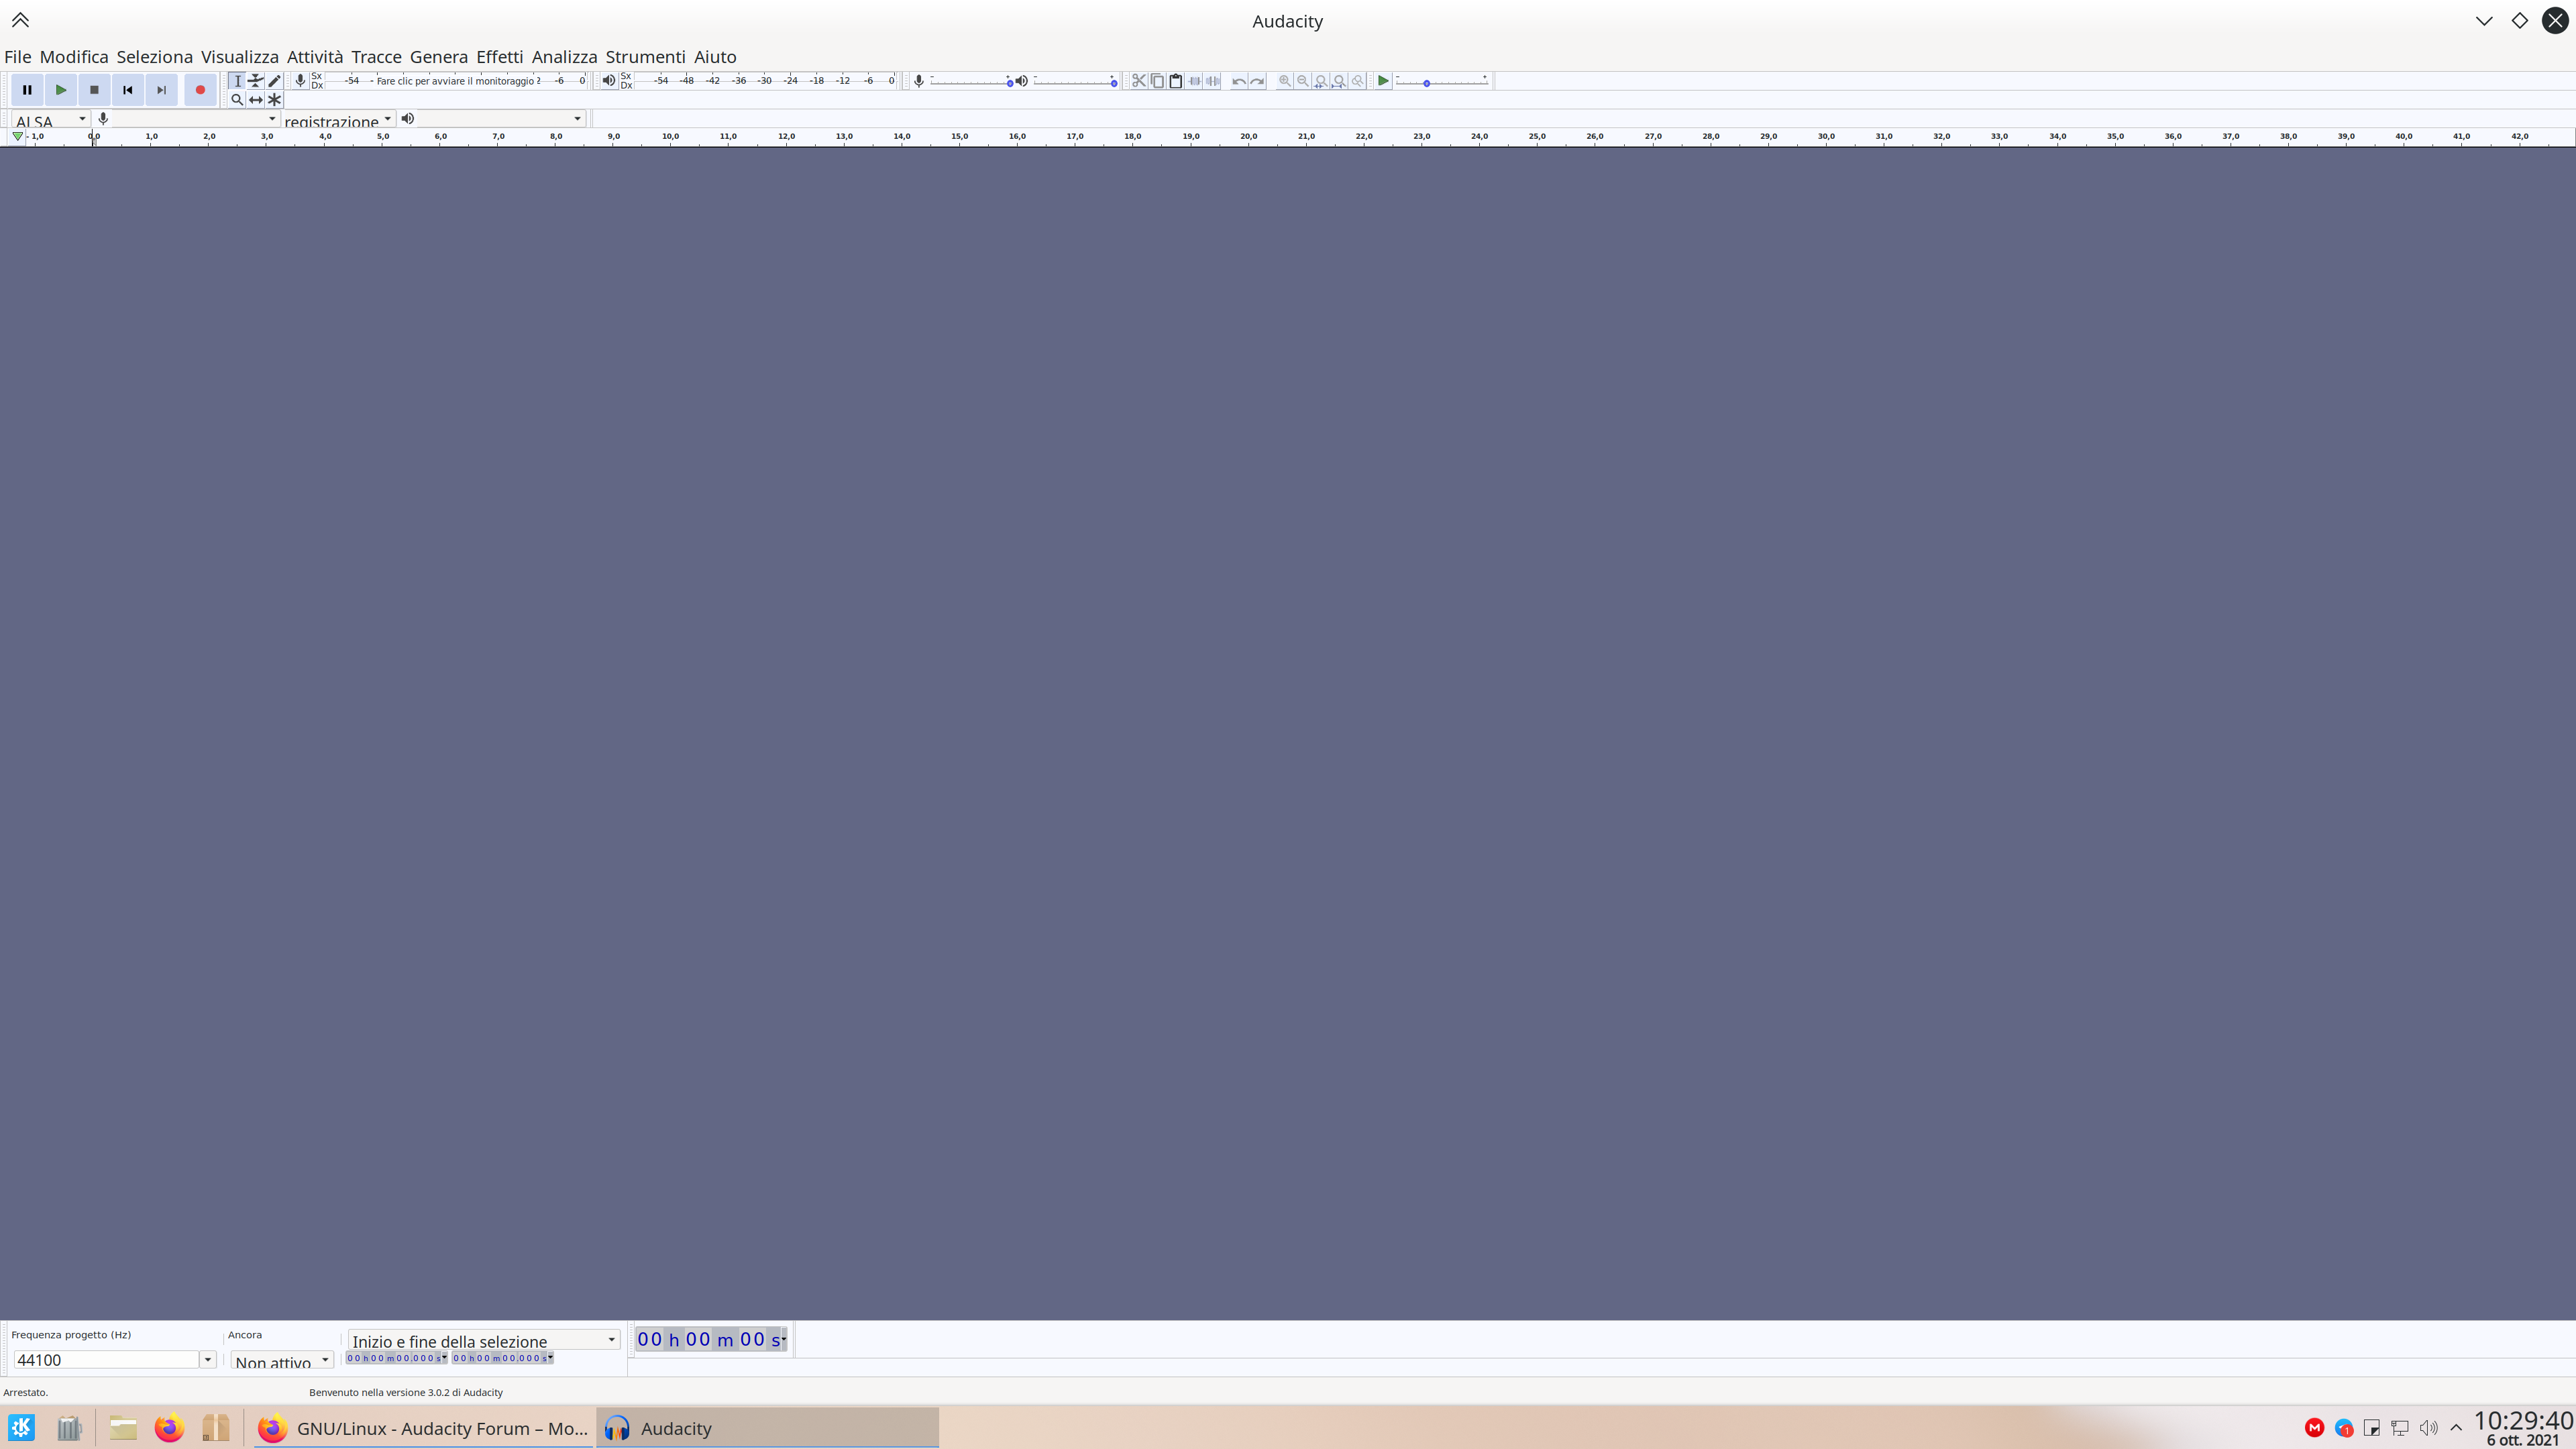This screenshot has height=1449, width=2576.
Task: Click recording meter to start monitoring
Action: click(x=456, y=81)
